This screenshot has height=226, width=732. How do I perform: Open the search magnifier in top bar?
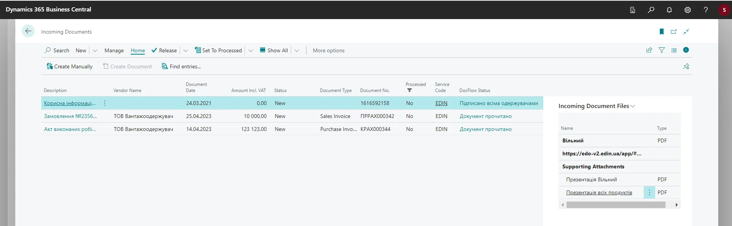click(x=651, y=10)
